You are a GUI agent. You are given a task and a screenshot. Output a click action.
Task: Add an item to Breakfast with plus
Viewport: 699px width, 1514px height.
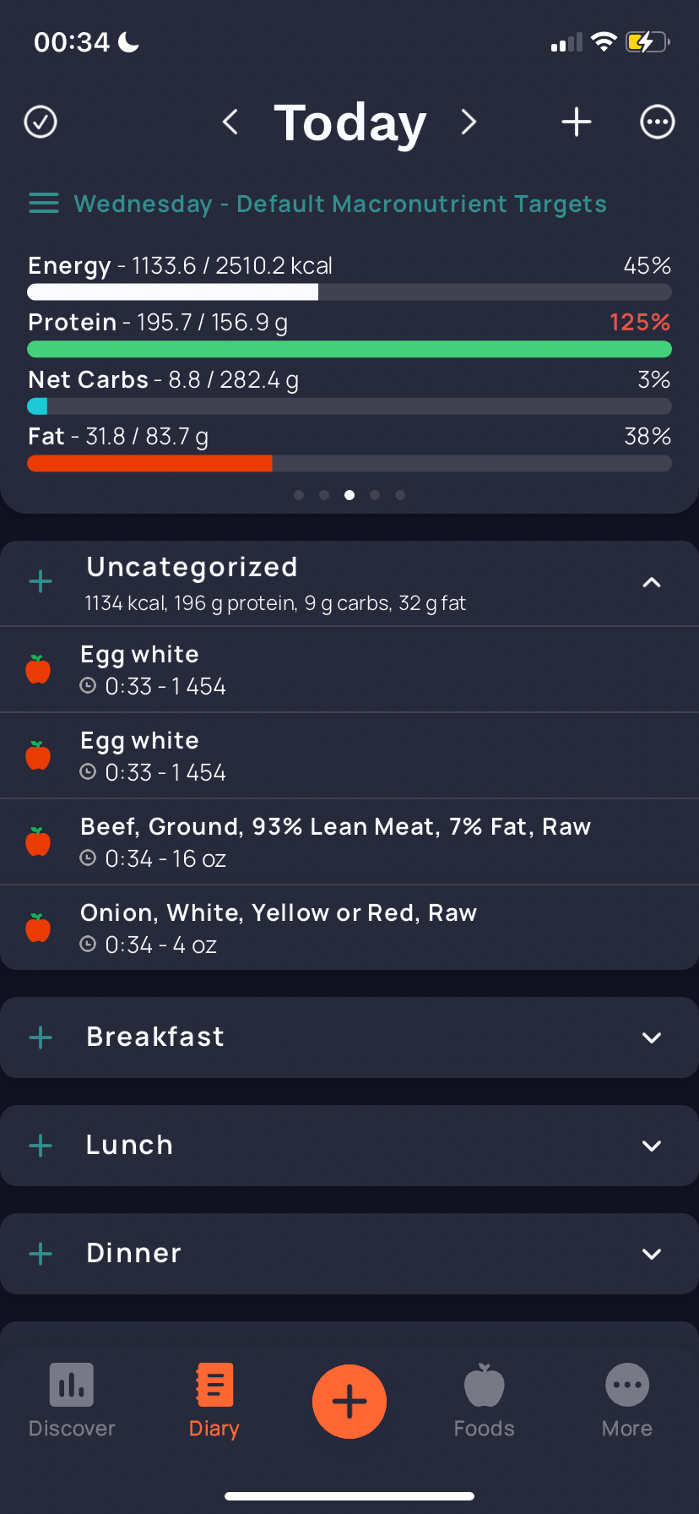41,1037
